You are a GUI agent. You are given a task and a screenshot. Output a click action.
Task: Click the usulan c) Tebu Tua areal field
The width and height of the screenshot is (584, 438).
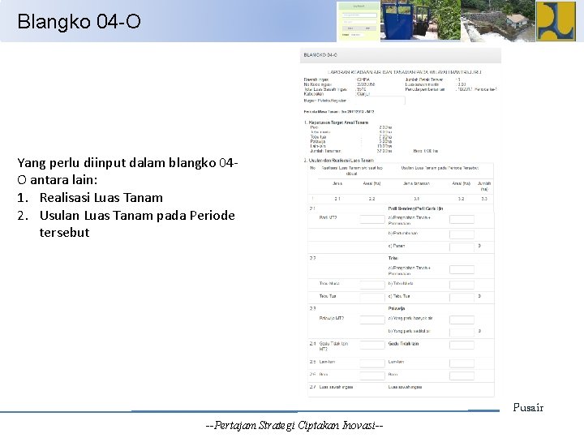click(462, 297)
